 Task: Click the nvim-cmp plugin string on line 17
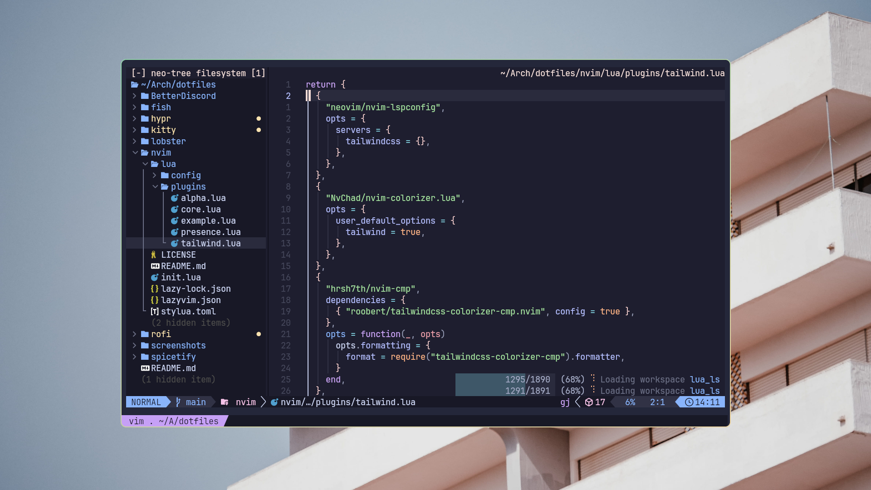tap(370, 289)
